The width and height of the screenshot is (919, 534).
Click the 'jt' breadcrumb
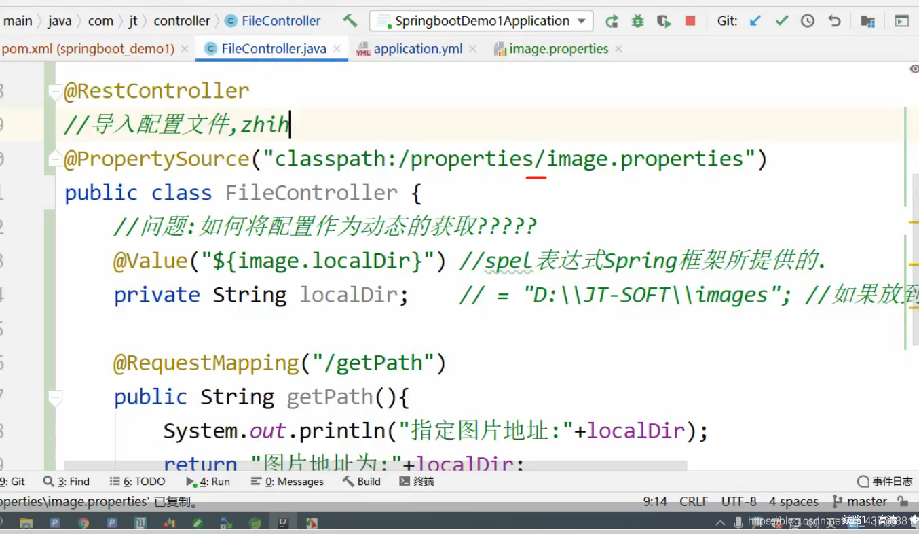tap(133, 21)
